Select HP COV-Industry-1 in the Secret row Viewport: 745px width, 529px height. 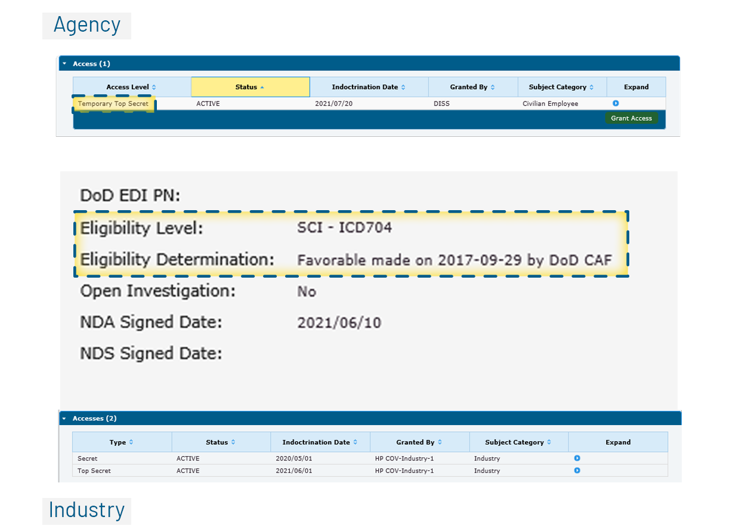[404, 459]
